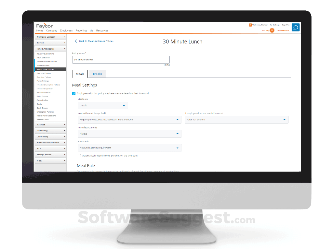
Task: Switch to the Breaks tab
Action: [x=97, y=74]
